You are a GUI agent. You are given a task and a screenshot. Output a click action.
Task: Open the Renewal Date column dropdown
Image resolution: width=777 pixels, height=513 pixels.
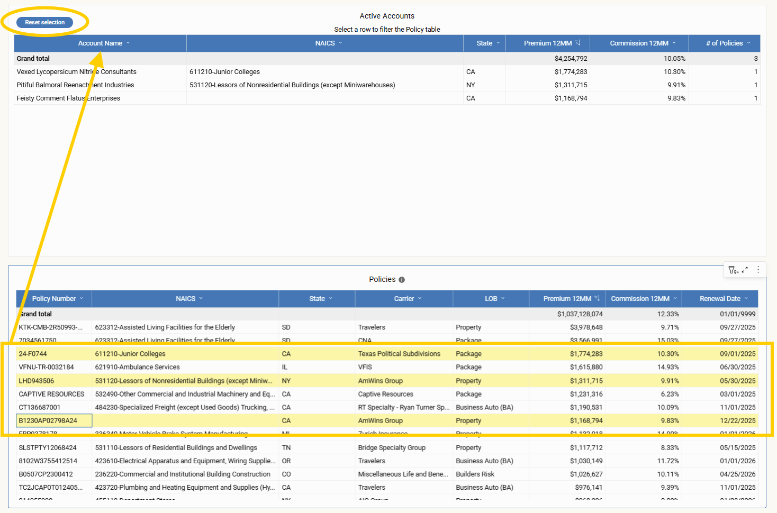tap(746, 299)
